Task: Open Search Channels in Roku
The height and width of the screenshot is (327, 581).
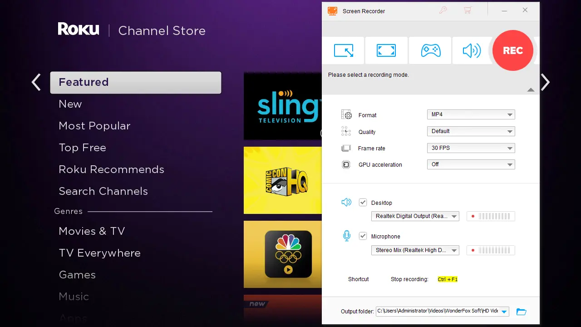Action: click(103, 191)
